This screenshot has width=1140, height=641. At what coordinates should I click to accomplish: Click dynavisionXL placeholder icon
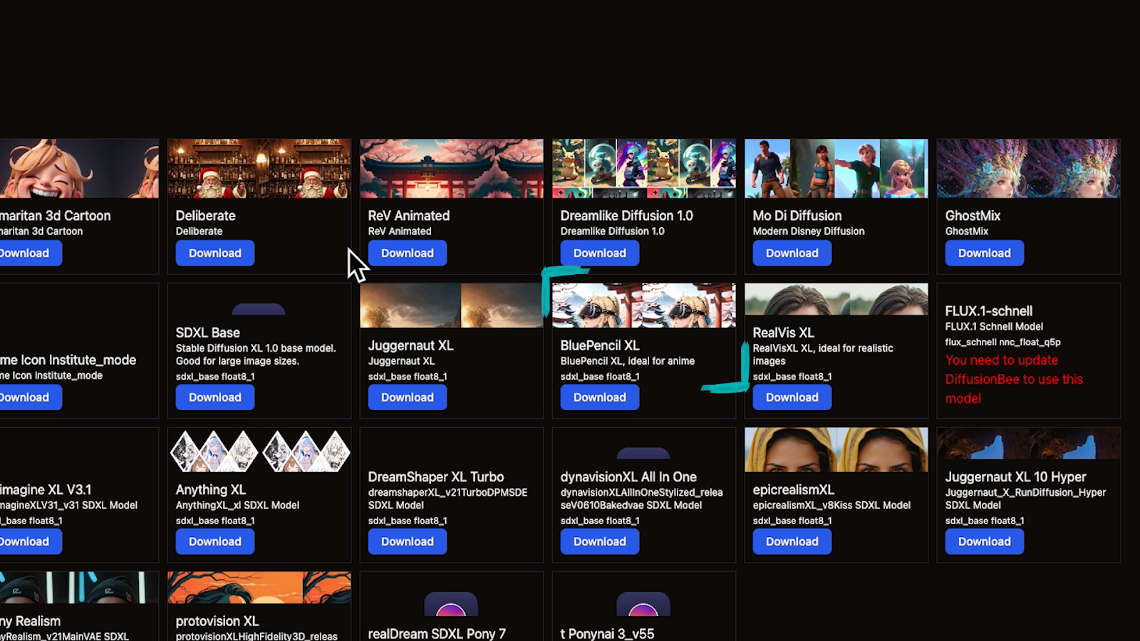click(x=643, y=454)
